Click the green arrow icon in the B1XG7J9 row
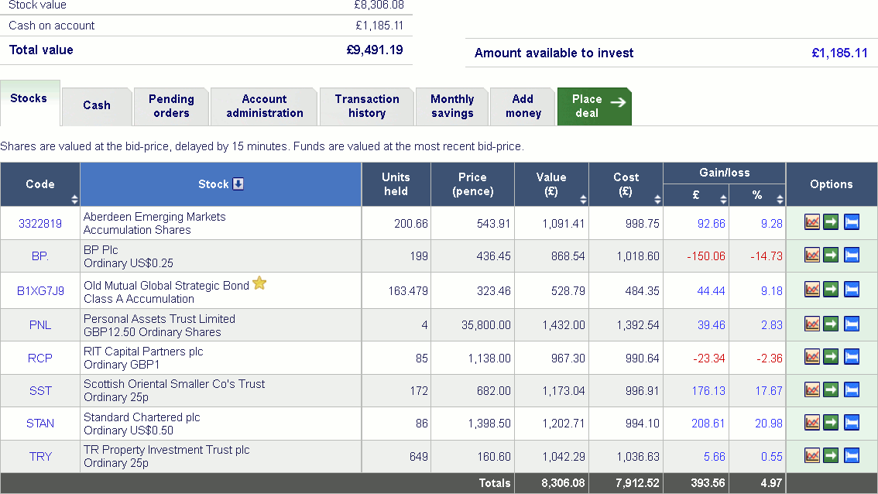Viewport: 878px width, 494px height. (831, 290)
